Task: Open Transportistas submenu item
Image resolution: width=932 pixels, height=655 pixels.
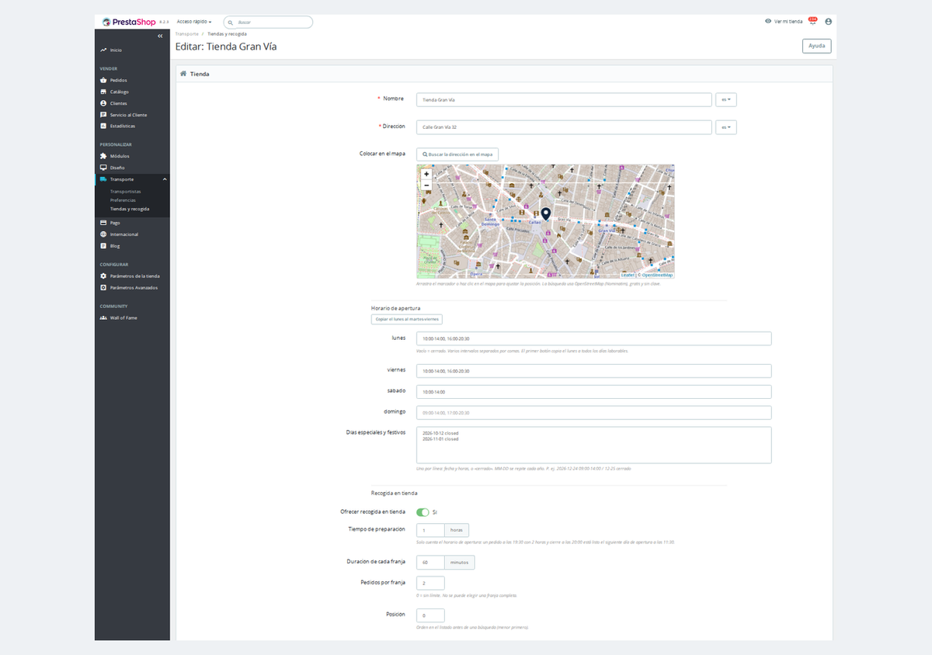Action: 126,191
